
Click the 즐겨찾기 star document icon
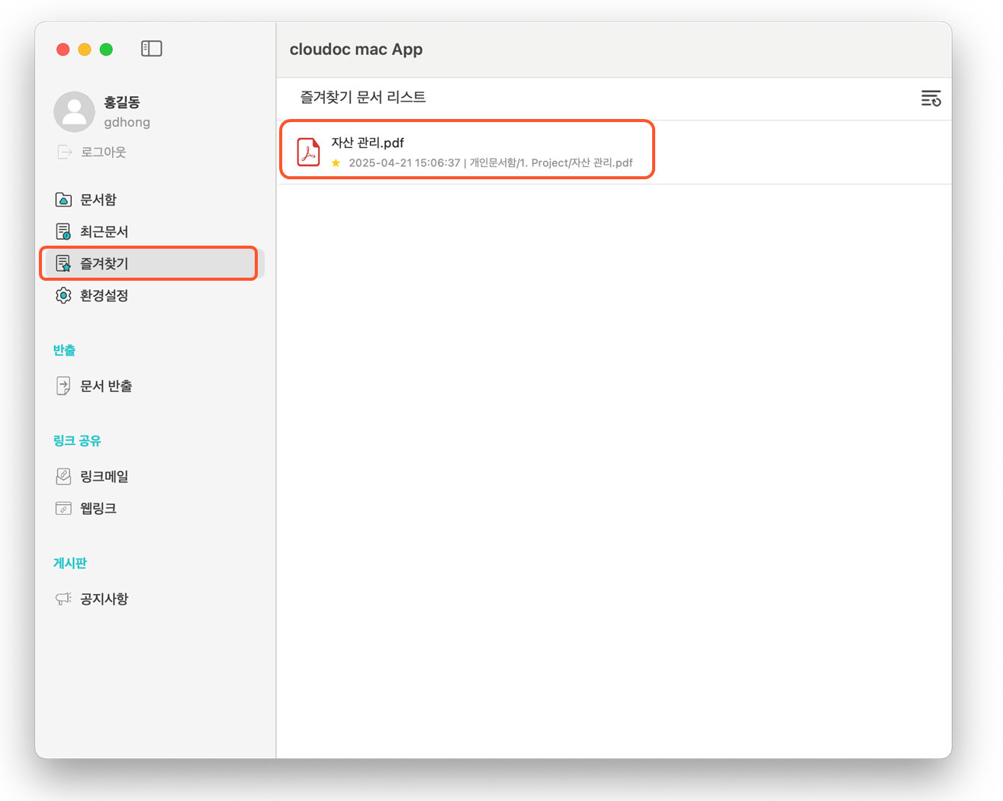click(64, 264)
